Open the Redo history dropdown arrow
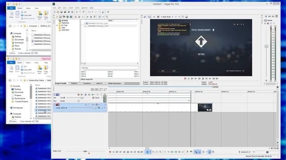The image size is (286, 160). 99,12
